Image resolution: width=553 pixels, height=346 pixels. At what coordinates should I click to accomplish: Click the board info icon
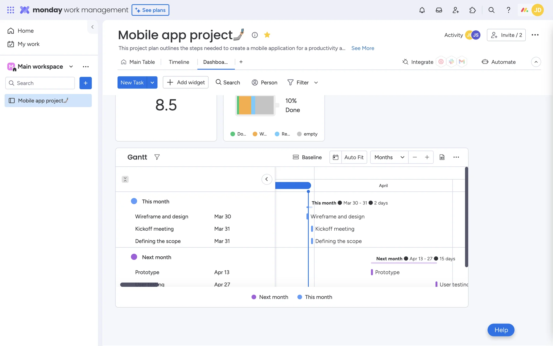(255, 35)
